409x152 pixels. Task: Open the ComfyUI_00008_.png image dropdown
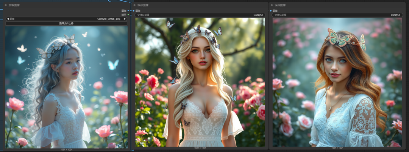tap(66, 19)
